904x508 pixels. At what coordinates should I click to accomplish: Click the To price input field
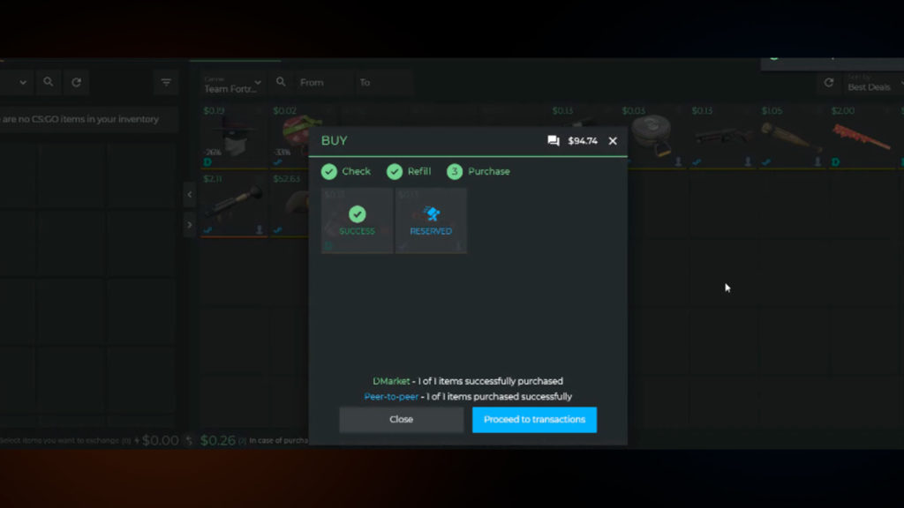click(x=383, y=82)
